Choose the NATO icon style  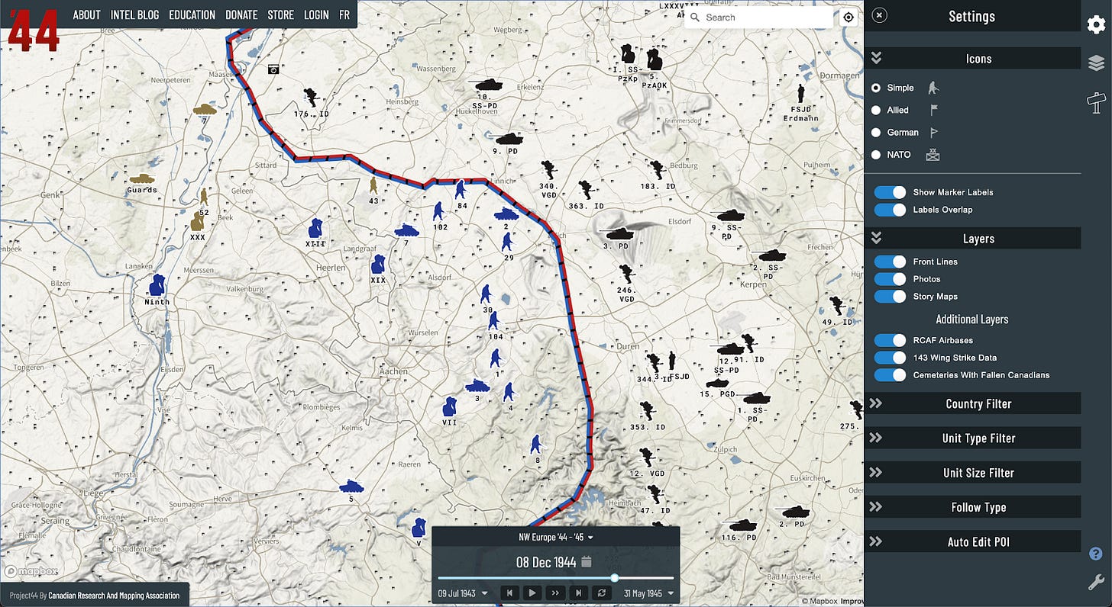pyautogui.click(x=876, y=155)
